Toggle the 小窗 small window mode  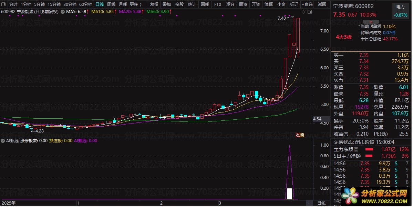click(281, 4)
